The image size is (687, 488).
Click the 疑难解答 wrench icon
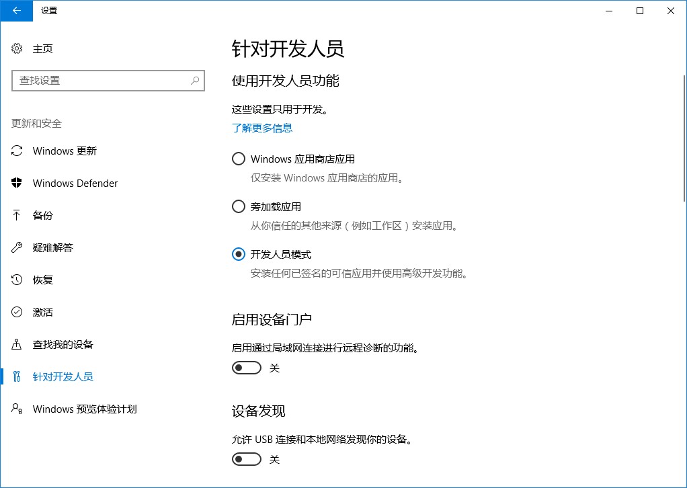pyautogui.click(x=17, y=248)
